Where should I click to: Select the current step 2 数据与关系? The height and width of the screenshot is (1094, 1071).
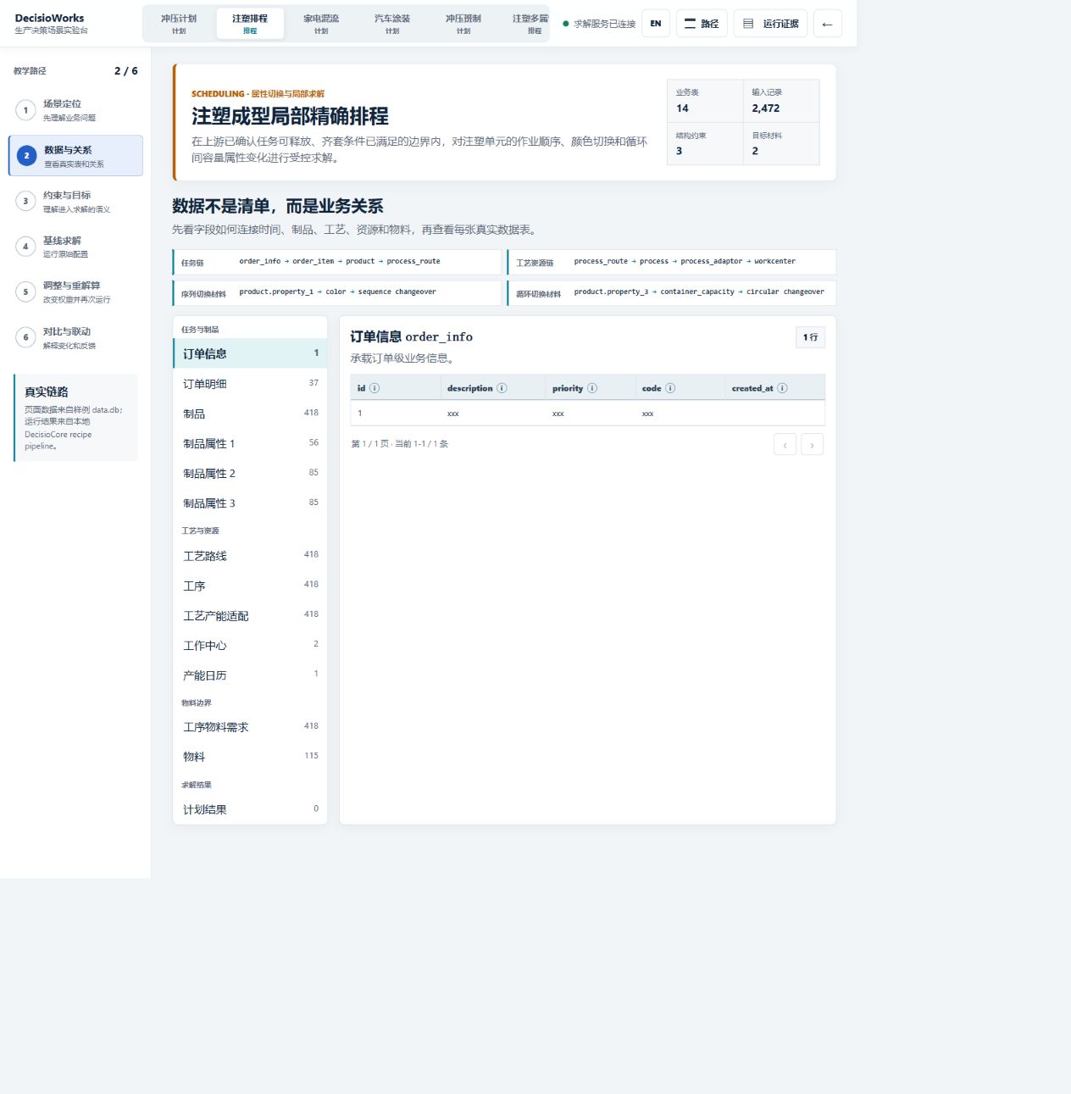75,156
